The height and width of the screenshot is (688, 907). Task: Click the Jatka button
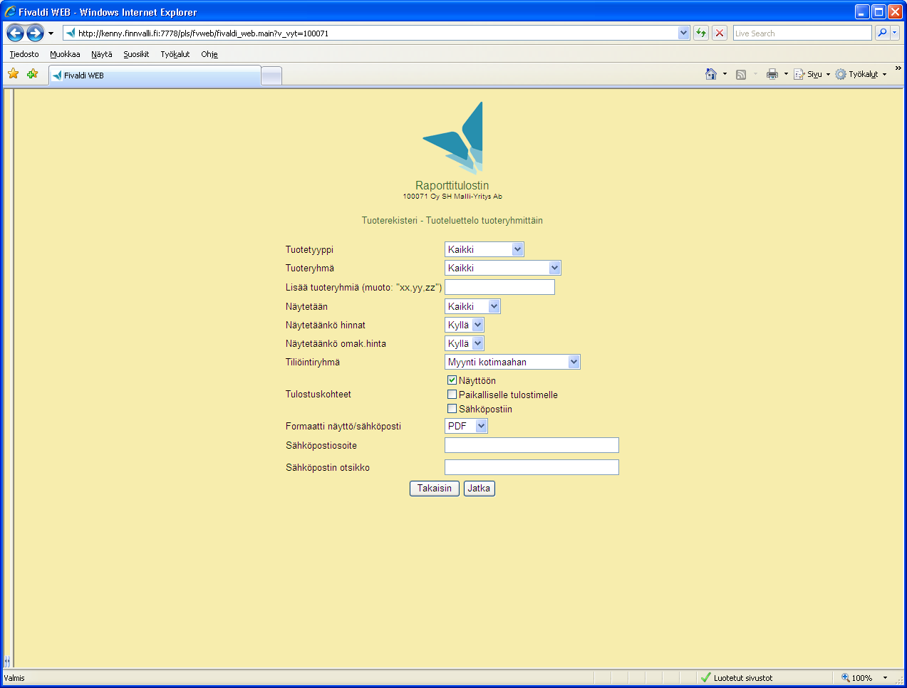(x=479, y=489)
